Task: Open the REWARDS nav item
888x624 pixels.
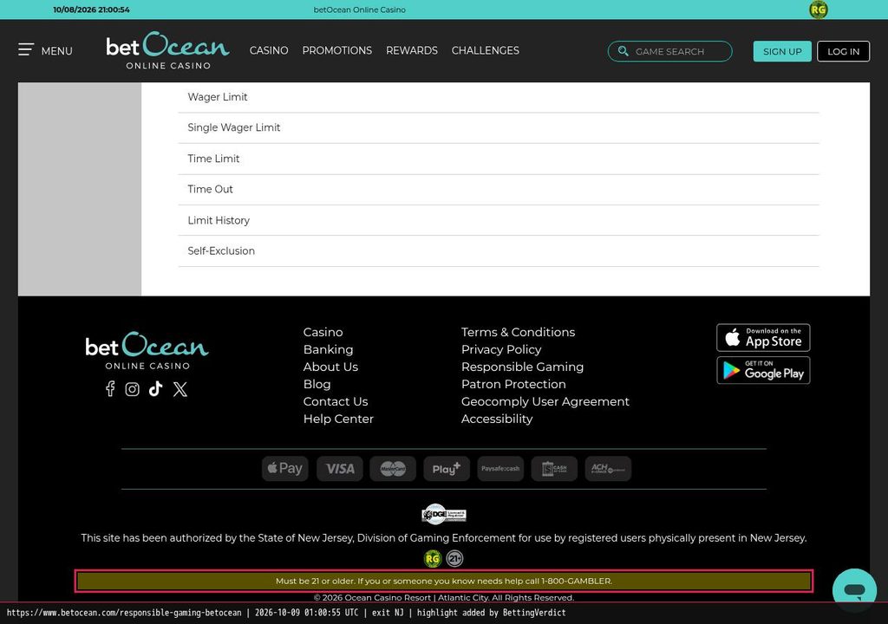Action: [x=412, y=50]
